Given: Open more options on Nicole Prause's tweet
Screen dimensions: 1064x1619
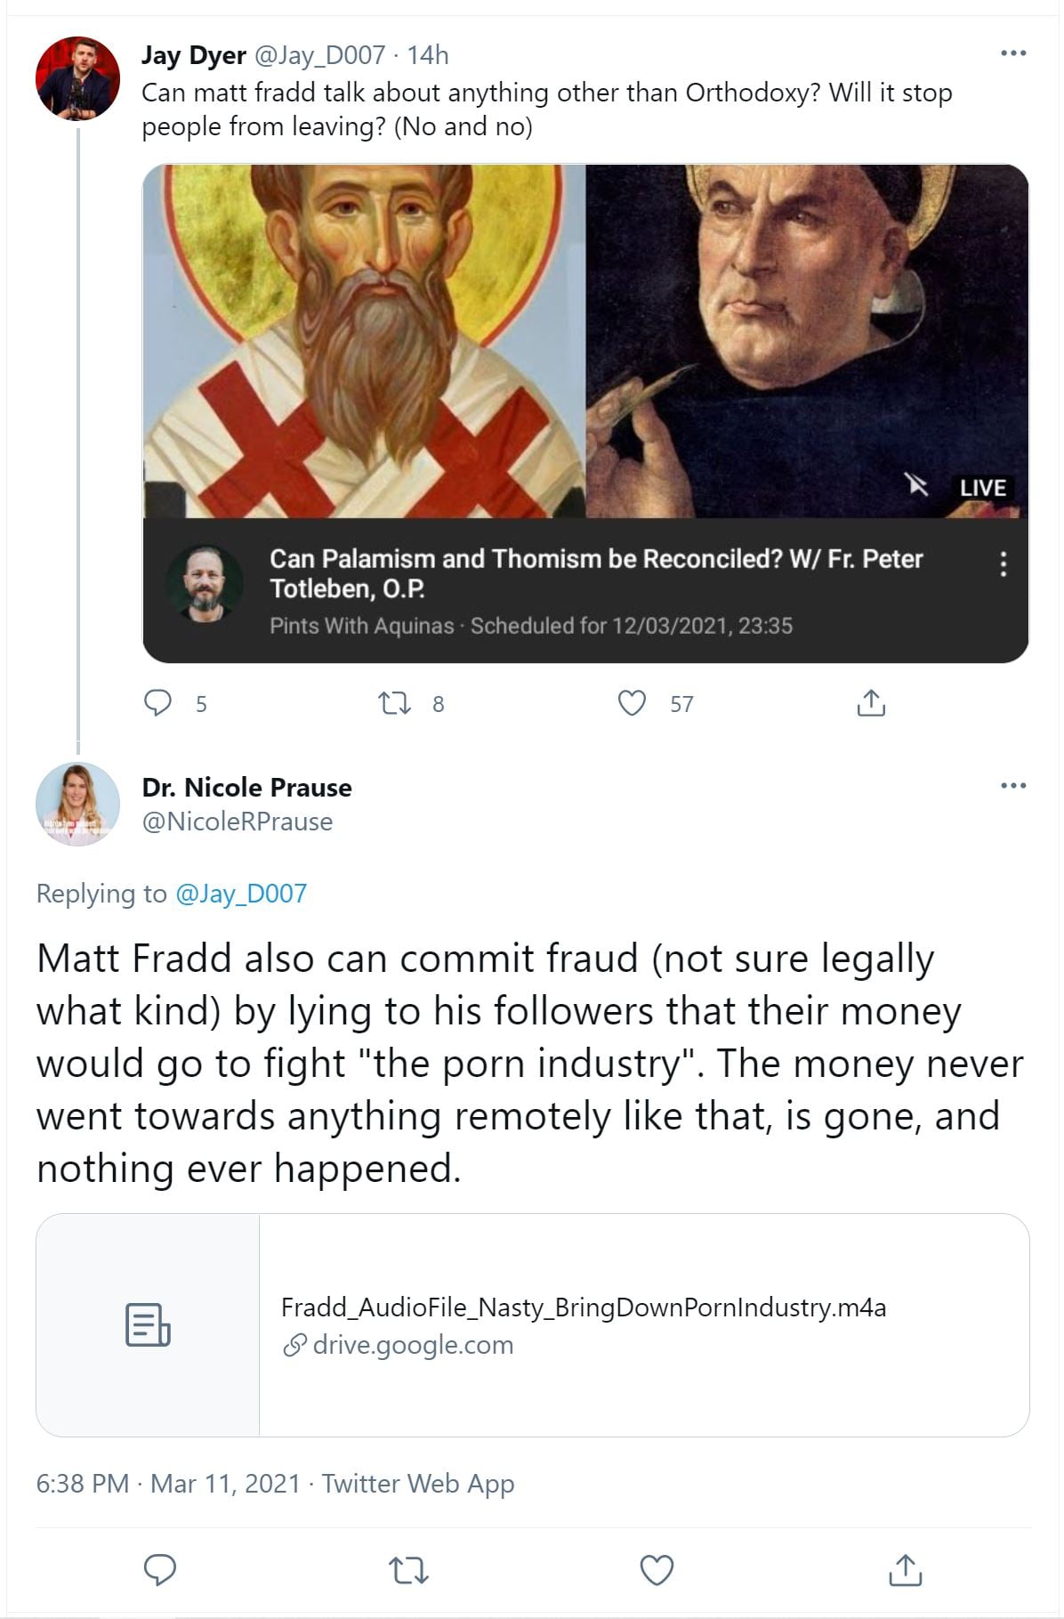Looking at the screenshot, I should point(1013,786).
